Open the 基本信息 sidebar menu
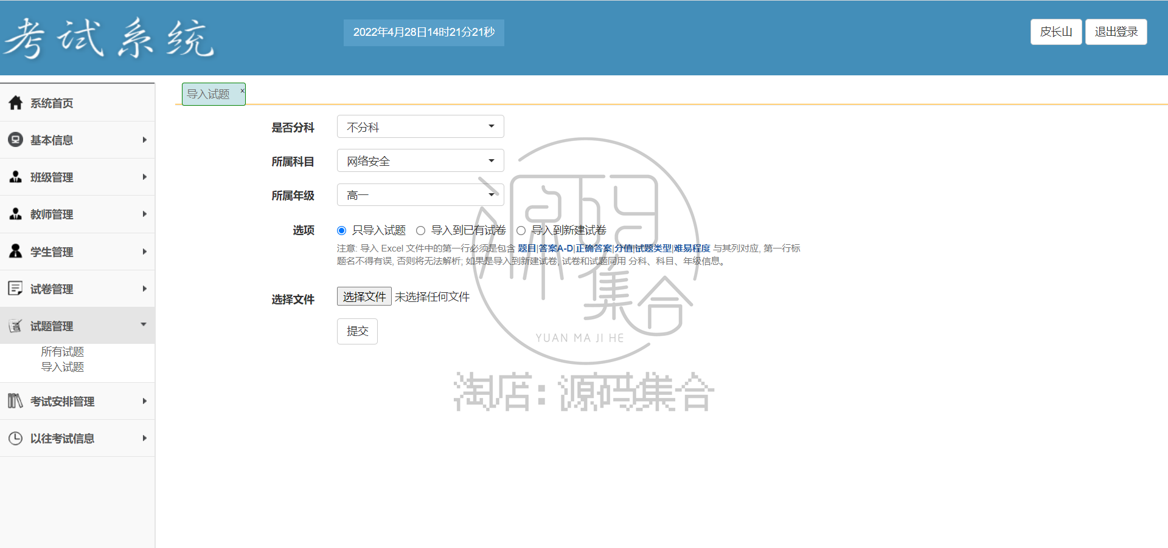 pyautogui.click(x=77, y=140)
